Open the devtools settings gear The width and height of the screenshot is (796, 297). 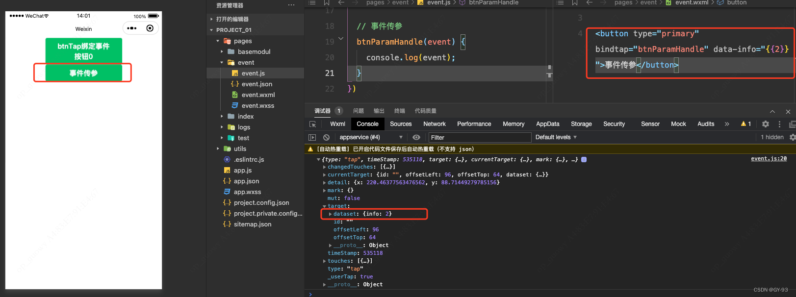pos(766,124)
